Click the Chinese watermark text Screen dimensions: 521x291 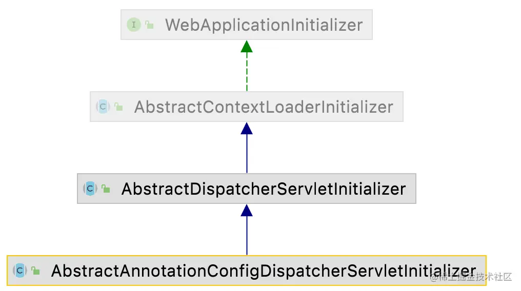[471, 277]
